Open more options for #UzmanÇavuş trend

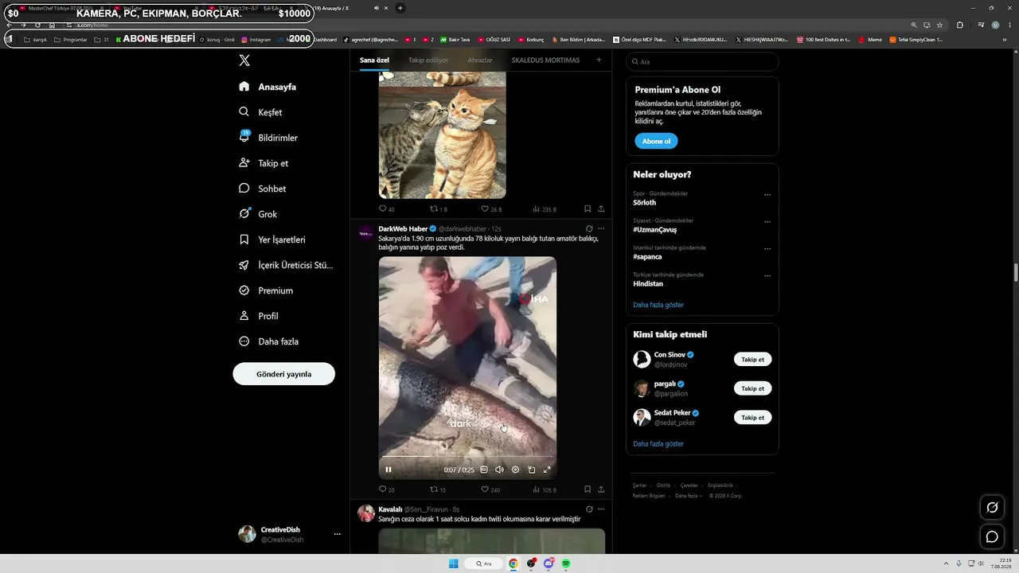pyautogui.click(x=767, y=221)
